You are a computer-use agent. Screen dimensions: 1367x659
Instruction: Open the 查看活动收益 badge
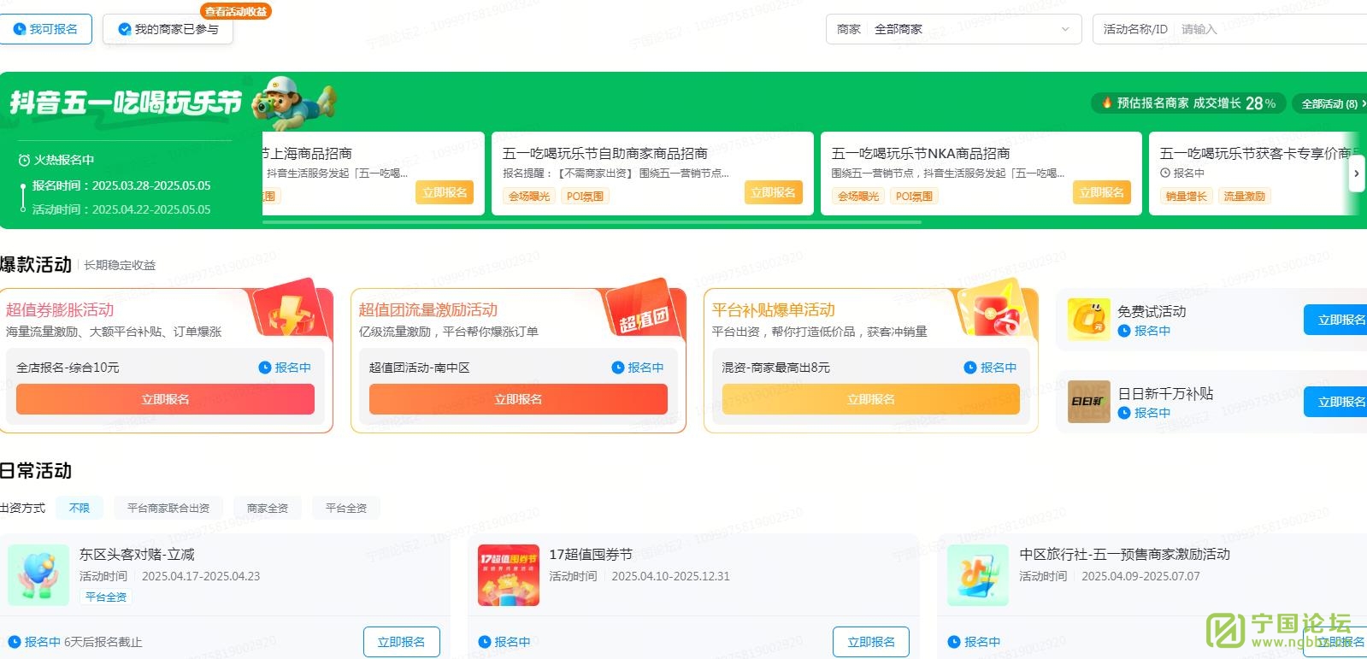[x=236, y=11]
